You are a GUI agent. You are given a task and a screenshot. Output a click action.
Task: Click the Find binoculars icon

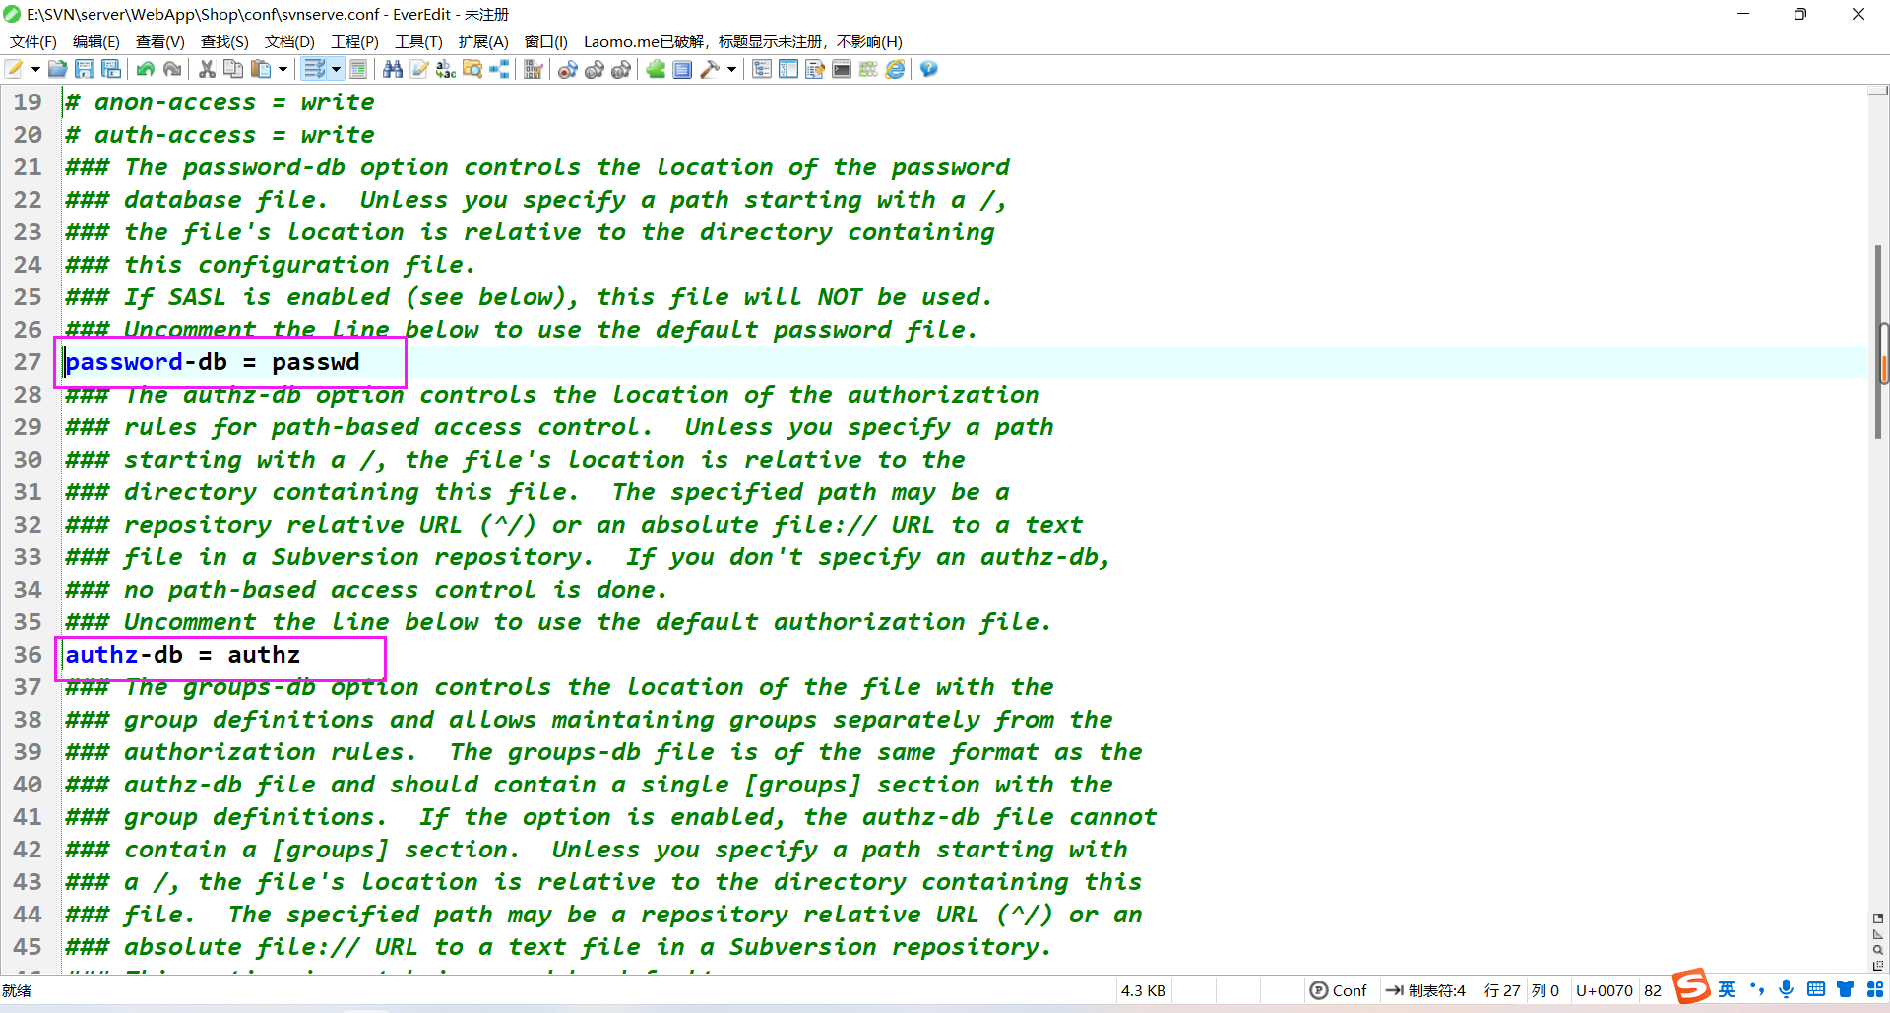(393, 69)
